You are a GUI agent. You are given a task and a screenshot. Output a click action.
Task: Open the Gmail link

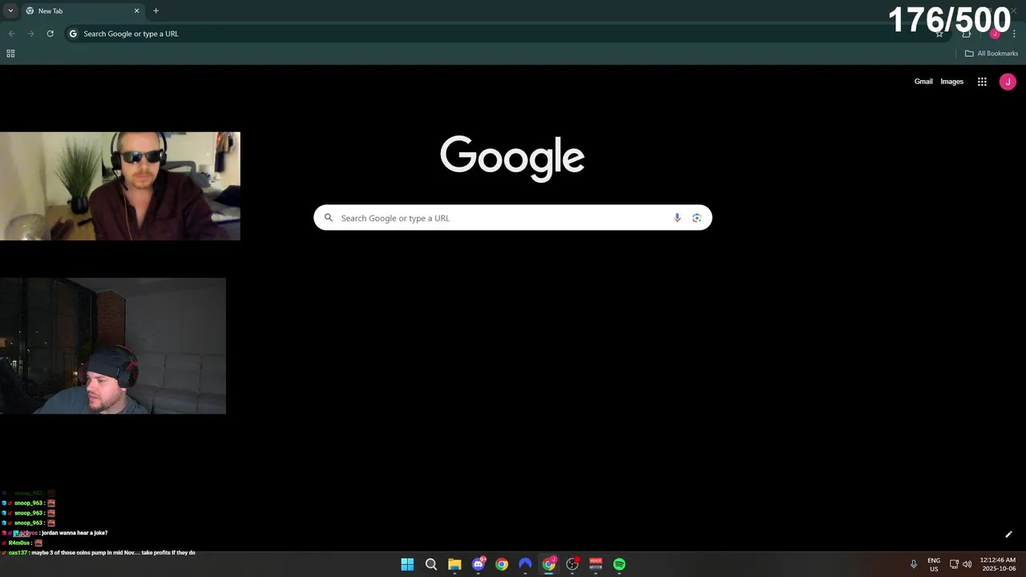pos(923,82)
